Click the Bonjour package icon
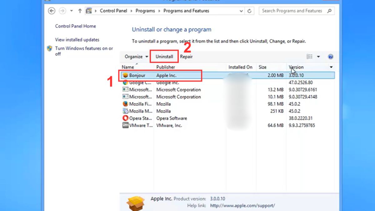 pyautogui.click(x=125, y=75)
